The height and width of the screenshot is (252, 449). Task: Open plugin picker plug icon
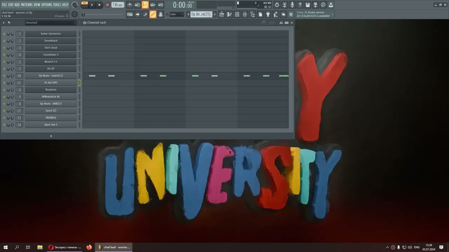point(268,14)
